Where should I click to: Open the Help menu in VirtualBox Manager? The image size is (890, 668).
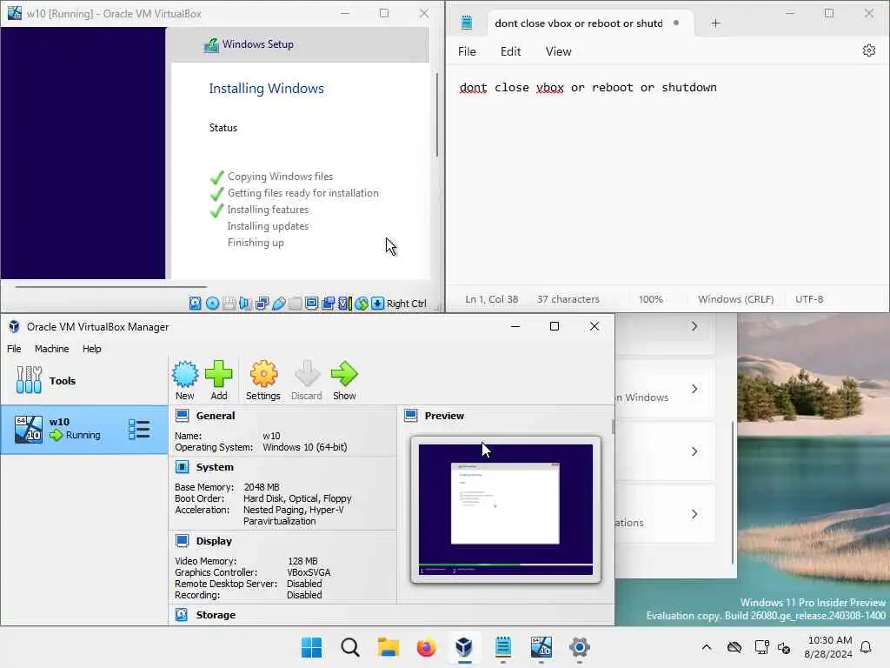pyautogui.click(x=92, y=349)
